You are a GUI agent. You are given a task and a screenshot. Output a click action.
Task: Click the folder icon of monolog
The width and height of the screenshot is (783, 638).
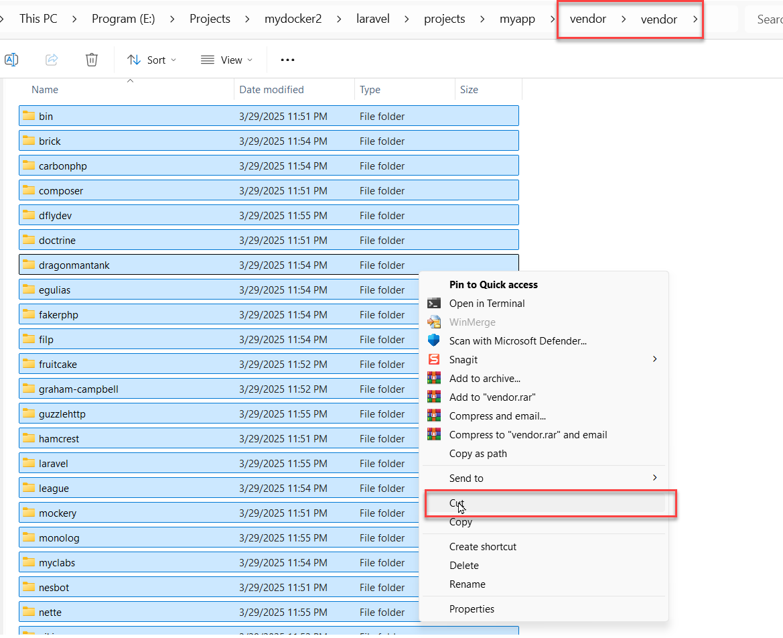point(29,537)
